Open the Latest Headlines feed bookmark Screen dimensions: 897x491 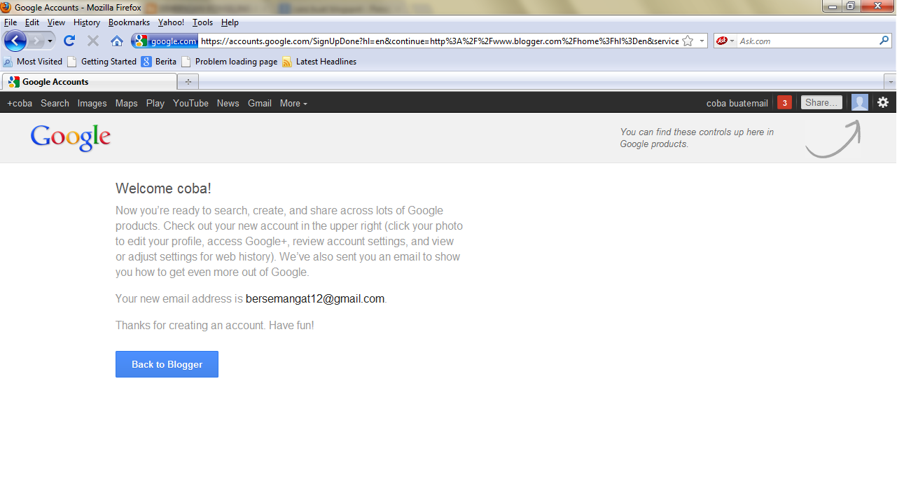(x=319, y=62)
